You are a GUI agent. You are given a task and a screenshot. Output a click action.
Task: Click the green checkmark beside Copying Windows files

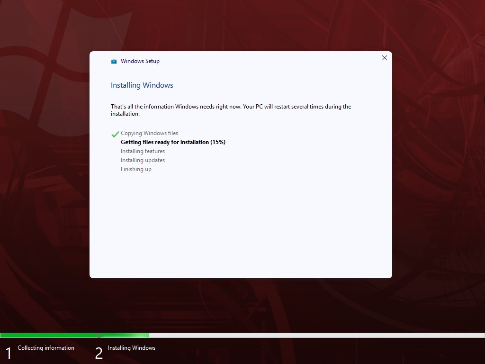click(115, 134)
